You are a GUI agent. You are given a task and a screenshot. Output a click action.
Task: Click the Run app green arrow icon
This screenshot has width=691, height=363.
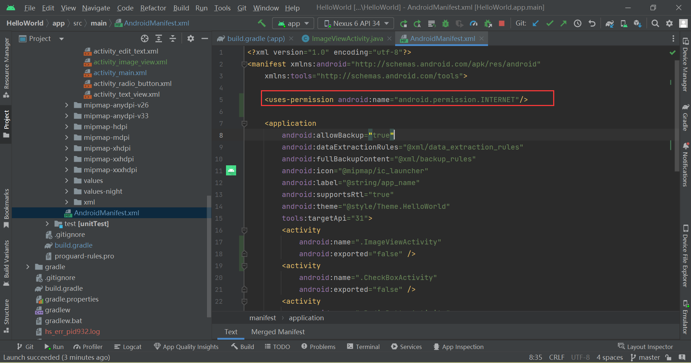click(403, 23)
